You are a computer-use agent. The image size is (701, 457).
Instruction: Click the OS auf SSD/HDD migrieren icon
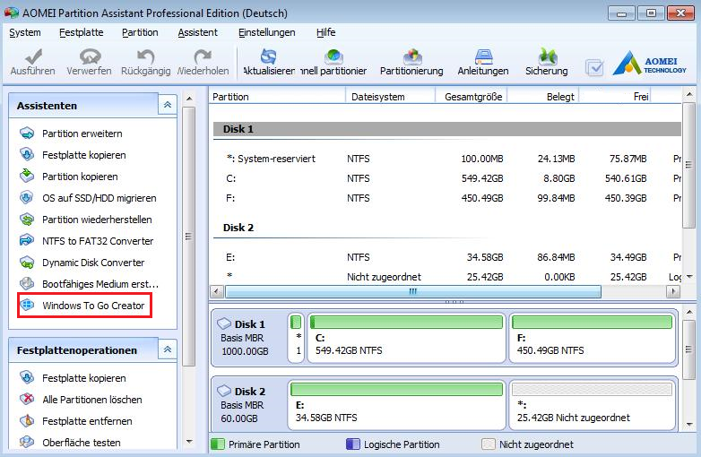pos(27,197)
